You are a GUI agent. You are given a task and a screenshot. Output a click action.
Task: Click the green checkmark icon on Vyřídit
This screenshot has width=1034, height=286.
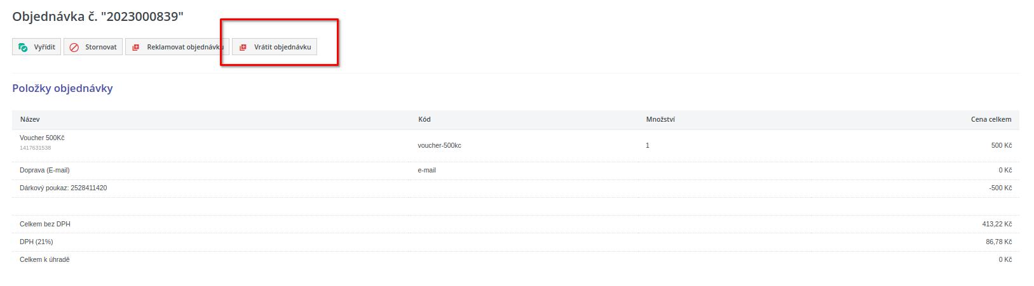24,48
